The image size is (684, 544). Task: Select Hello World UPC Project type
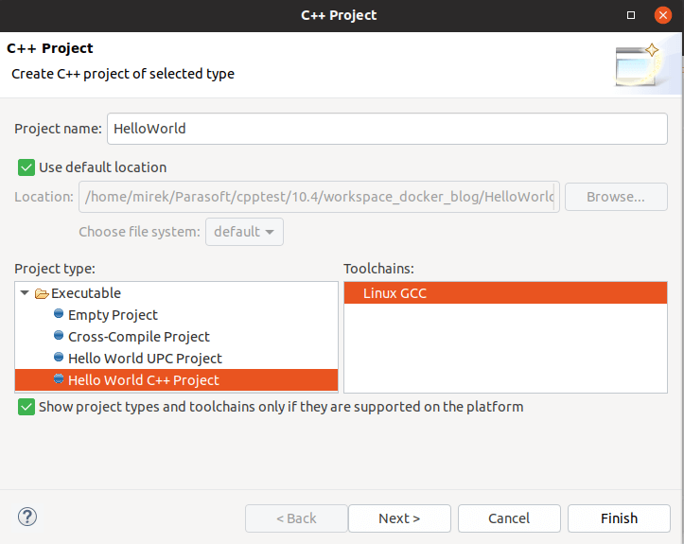point(145,359)
